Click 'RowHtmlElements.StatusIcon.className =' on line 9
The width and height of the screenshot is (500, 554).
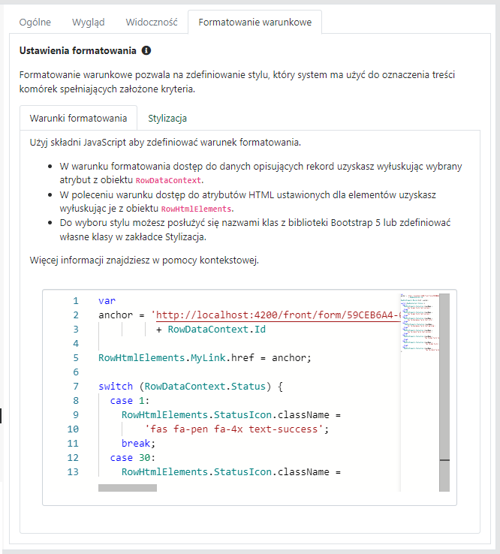[x=231, y=415]
